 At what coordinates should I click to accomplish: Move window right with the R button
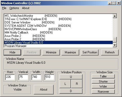(x=77, y=84)
